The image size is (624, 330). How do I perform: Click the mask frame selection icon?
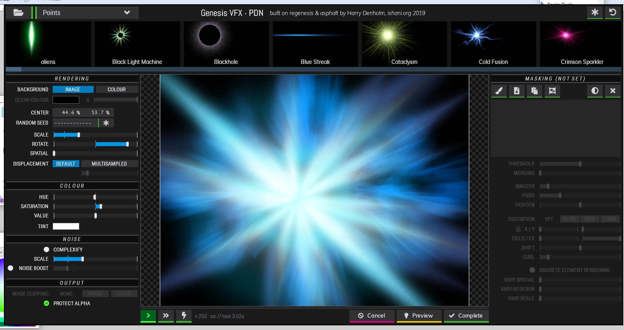552,91
